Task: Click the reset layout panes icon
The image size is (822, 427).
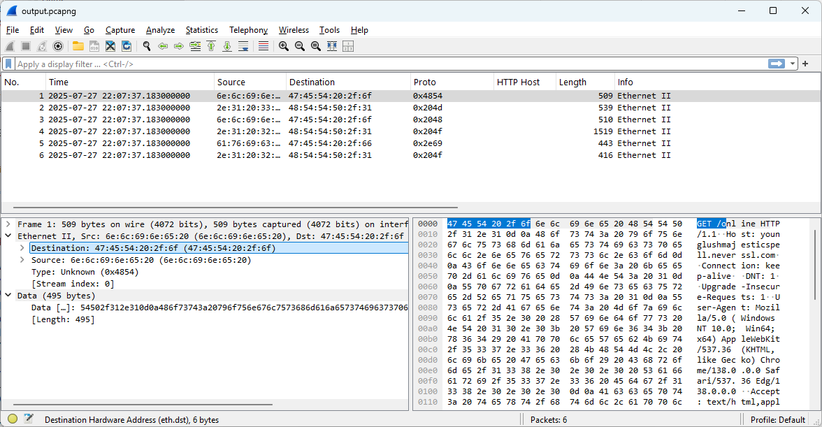Action: [348, 46]
